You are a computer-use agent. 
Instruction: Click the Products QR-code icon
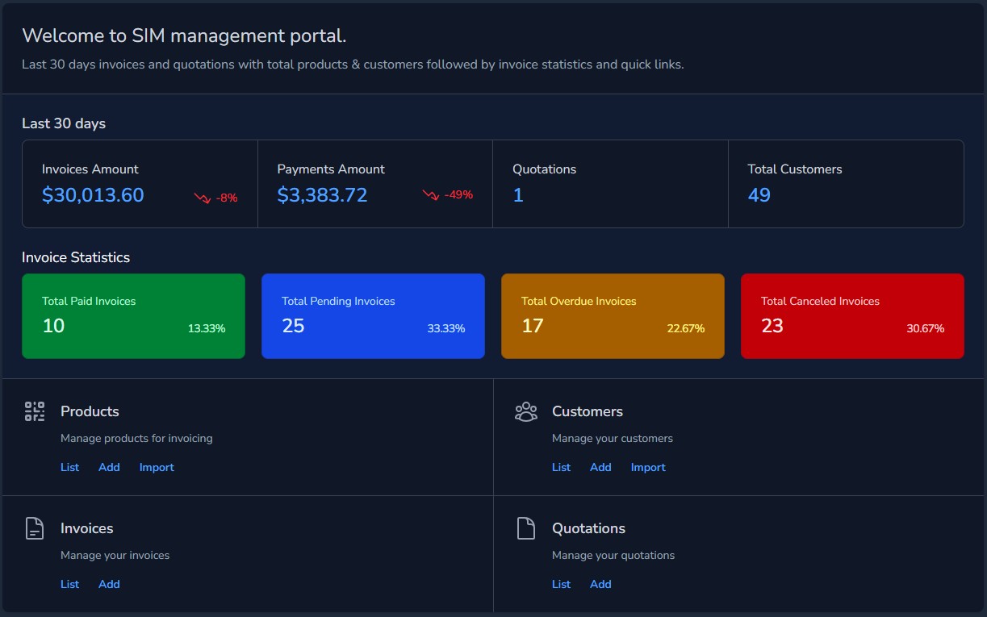(x=35, y=411)
